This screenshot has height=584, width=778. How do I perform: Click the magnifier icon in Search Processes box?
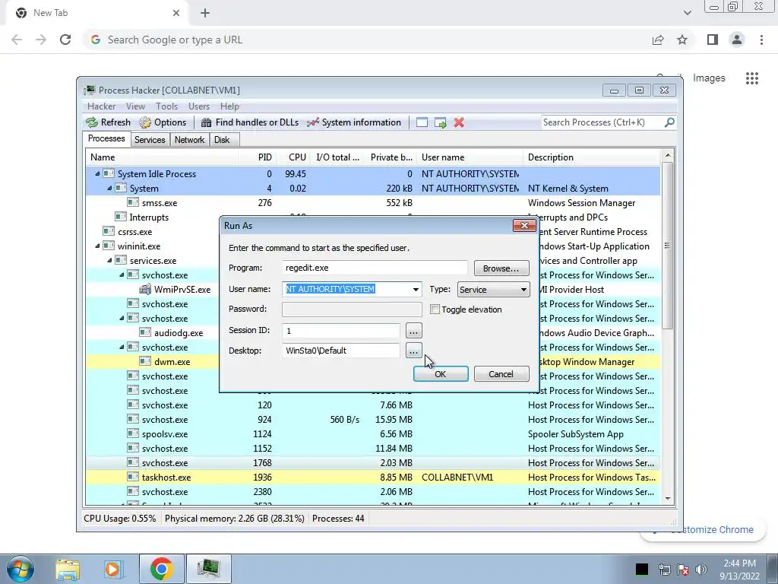[x=669, y=122]
